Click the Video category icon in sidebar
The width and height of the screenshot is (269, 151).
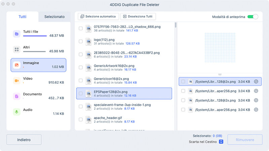point(16,81)
